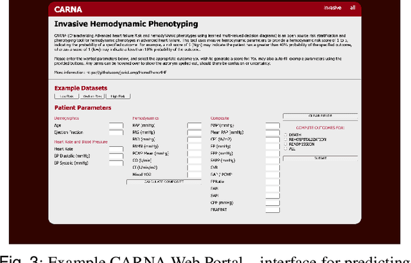Choose the READMISSION outcome radio button
The width and height of the screenshot is (411, 263).
click(x=286, y=145)
